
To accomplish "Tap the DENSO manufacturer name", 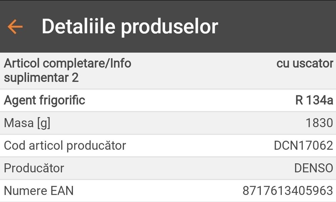I will pyautogui.click(x=313, y=168).
